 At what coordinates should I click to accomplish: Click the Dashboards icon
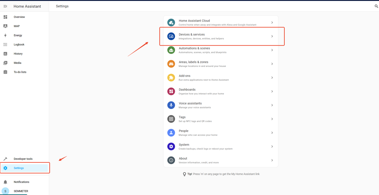pos(171,91)
